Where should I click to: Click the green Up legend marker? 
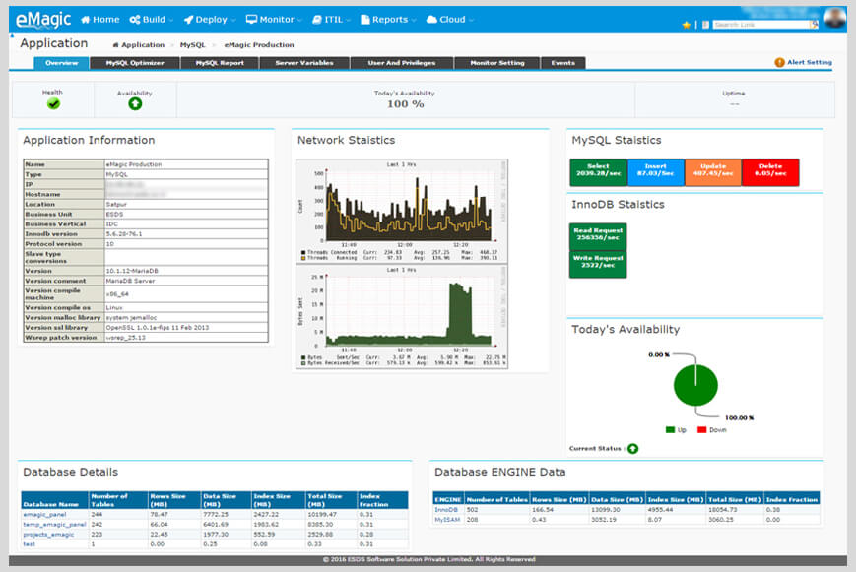click(670, 430)
